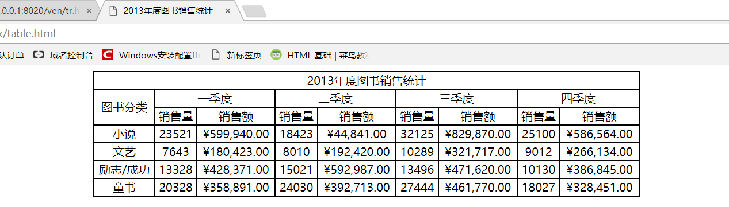Close the 0.0.1:8020/ven/tr.h tab
The height and width of the screenshot is (207, 729).
(x=89, y=11)
